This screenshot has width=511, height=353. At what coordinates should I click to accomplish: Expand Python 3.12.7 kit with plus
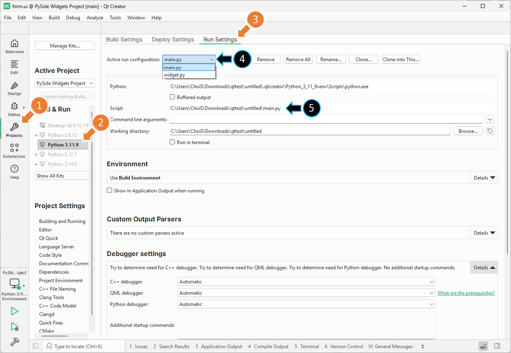tap(36, 155)
